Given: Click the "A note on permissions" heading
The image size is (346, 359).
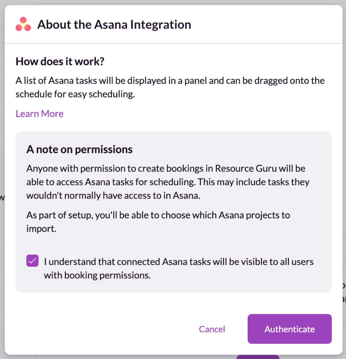Looking at the screenshot, I should (79, 149).
